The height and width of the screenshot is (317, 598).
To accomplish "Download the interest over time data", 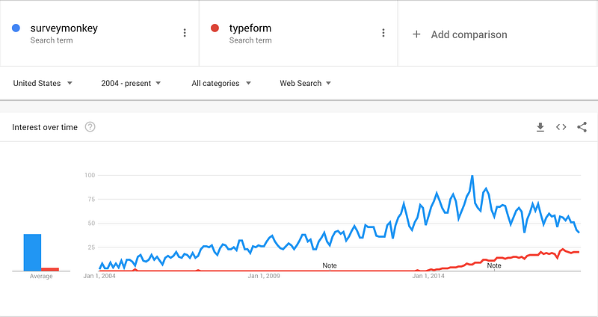I will [540, 127].
